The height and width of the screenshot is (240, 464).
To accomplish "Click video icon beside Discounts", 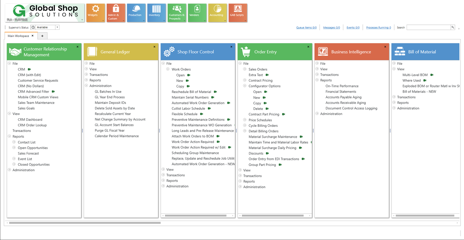I will coord(267,153).
